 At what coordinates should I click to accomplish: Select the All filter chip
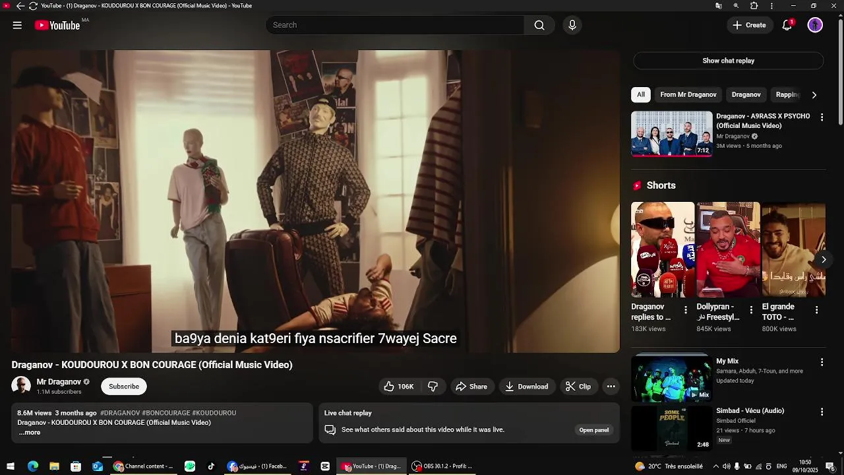(640, 95)
